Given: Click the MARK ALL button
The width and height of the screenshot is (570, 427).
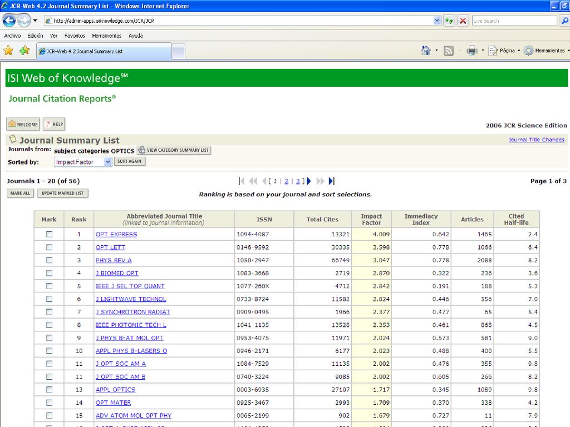Looking at the screenshot, I should 21,193.
